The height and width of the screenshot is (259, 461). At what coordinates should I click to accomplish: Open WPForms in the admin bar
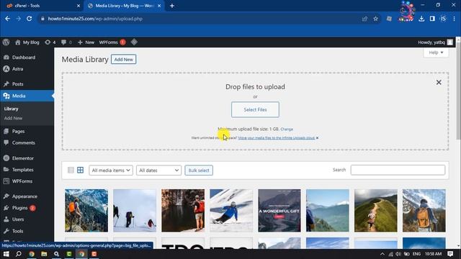112,42
